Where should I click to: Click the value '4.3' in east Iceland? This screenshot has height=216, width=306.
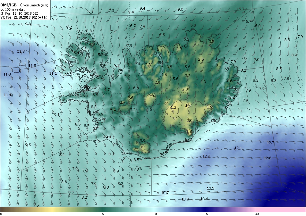pos(203,82)
